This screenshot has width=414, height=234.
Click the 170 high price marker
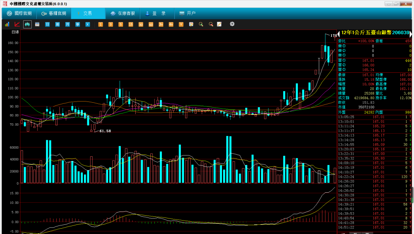click(x=334, y=35)
